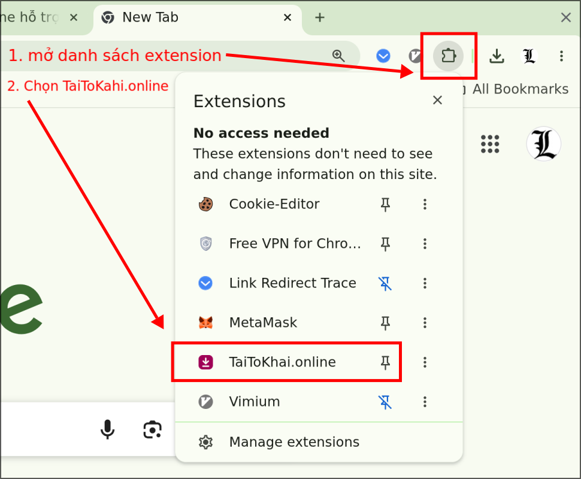Open the Google account avatar on page
Viewport: 581px width, 479px height.
(544, 144)
